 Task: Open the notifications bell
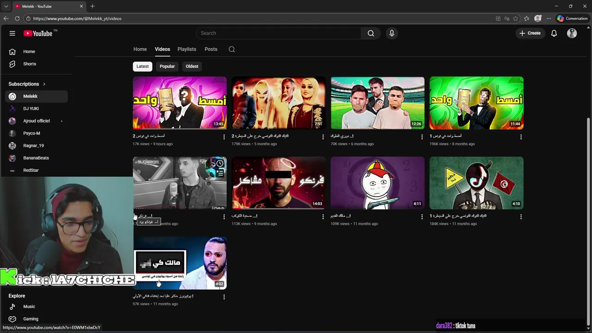pos(554,33)
